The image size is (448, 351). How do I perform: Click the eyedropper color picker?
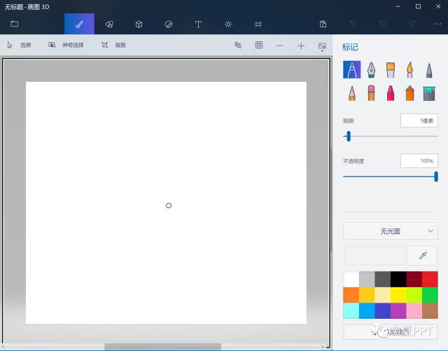pyautogui.click(x=422, y=256)
